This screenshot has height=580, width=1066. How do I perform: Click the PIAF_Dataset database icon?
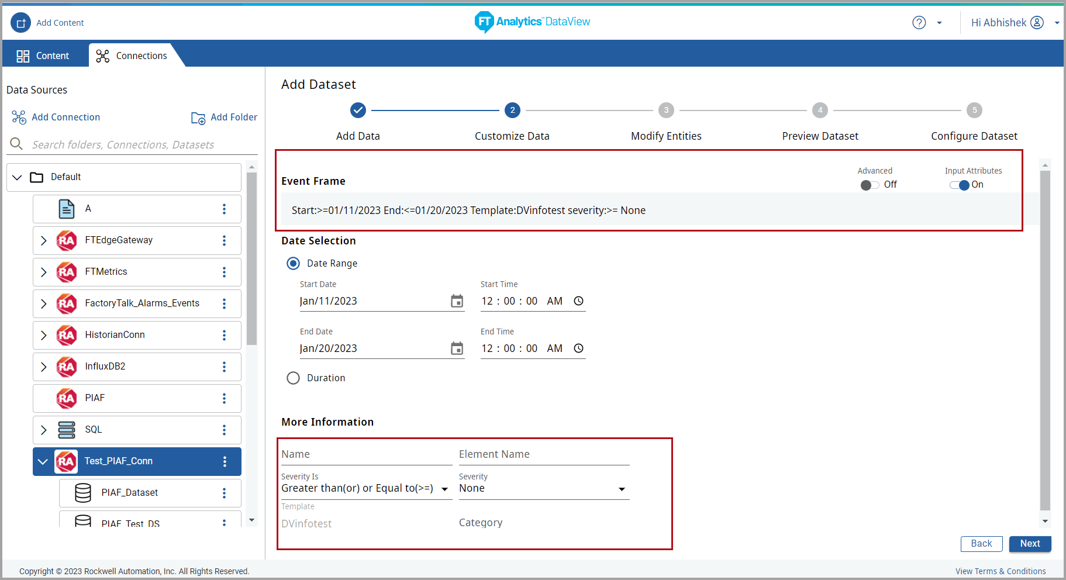pyautogui.click(x=83, y=493)
